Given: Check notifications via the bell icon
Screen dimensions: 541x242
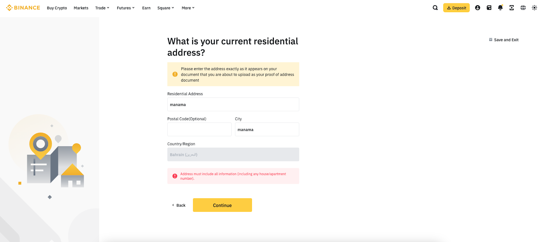Looking at the screenshot, I should pos(500,7).
